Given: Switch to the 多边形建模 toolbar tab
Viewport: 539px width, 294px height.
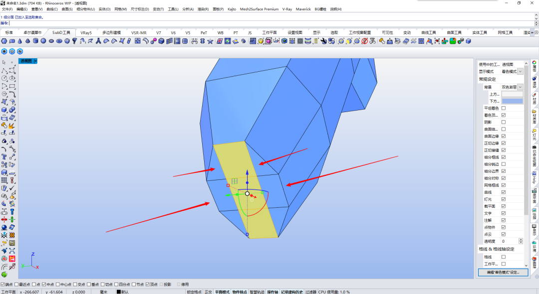Looking at the screenshot, I should tap(112, 33).
